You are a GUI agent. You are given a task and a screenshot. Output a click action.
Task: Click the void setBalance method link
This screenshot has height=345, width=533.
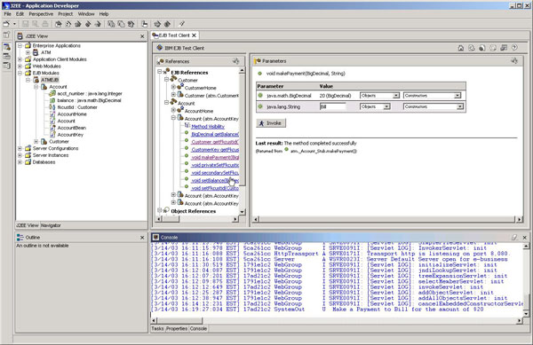[x=215, y=180]
